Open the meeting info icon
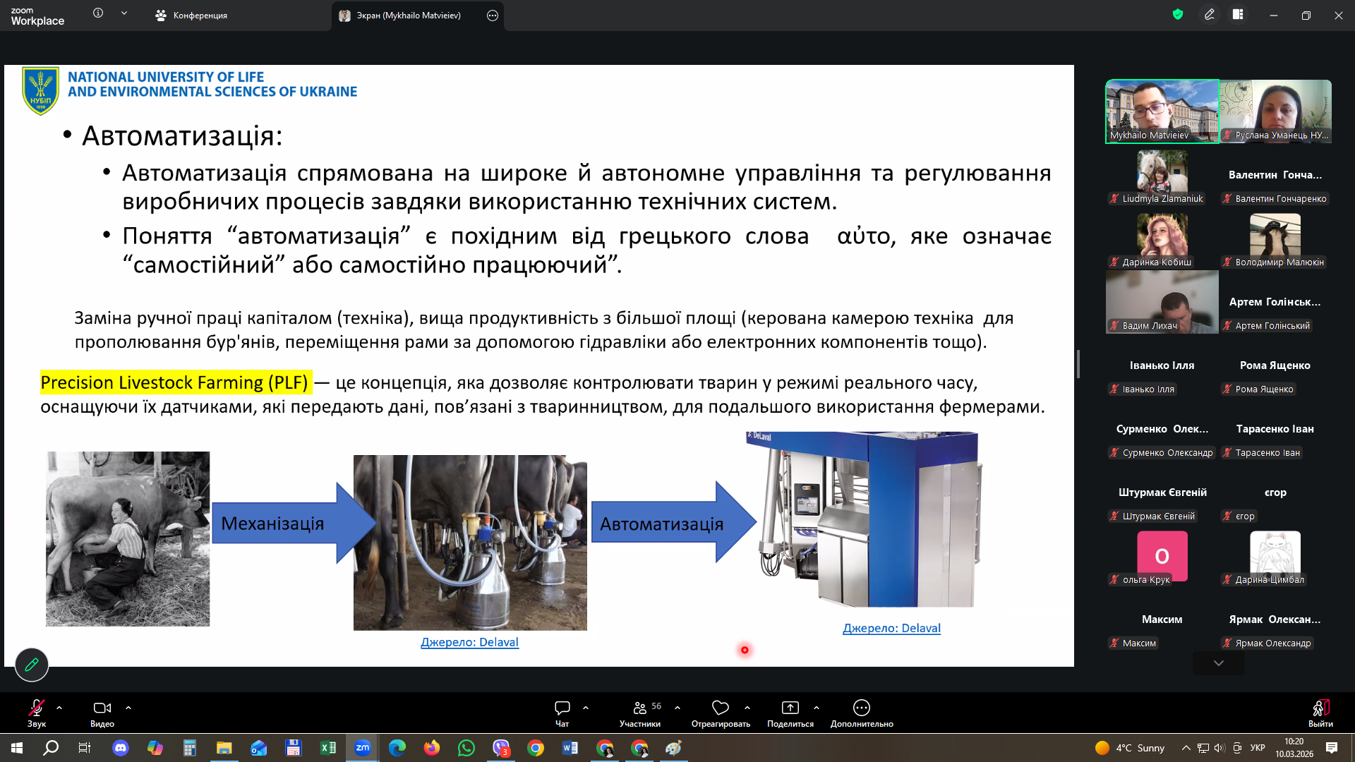Viewport: 1355px width, 762px height. pyautogui.click(x=98, y=13)
